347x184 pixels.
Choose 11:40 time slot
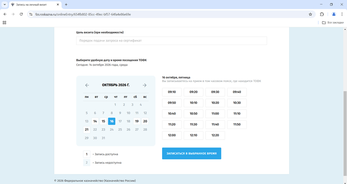[215, 125]
